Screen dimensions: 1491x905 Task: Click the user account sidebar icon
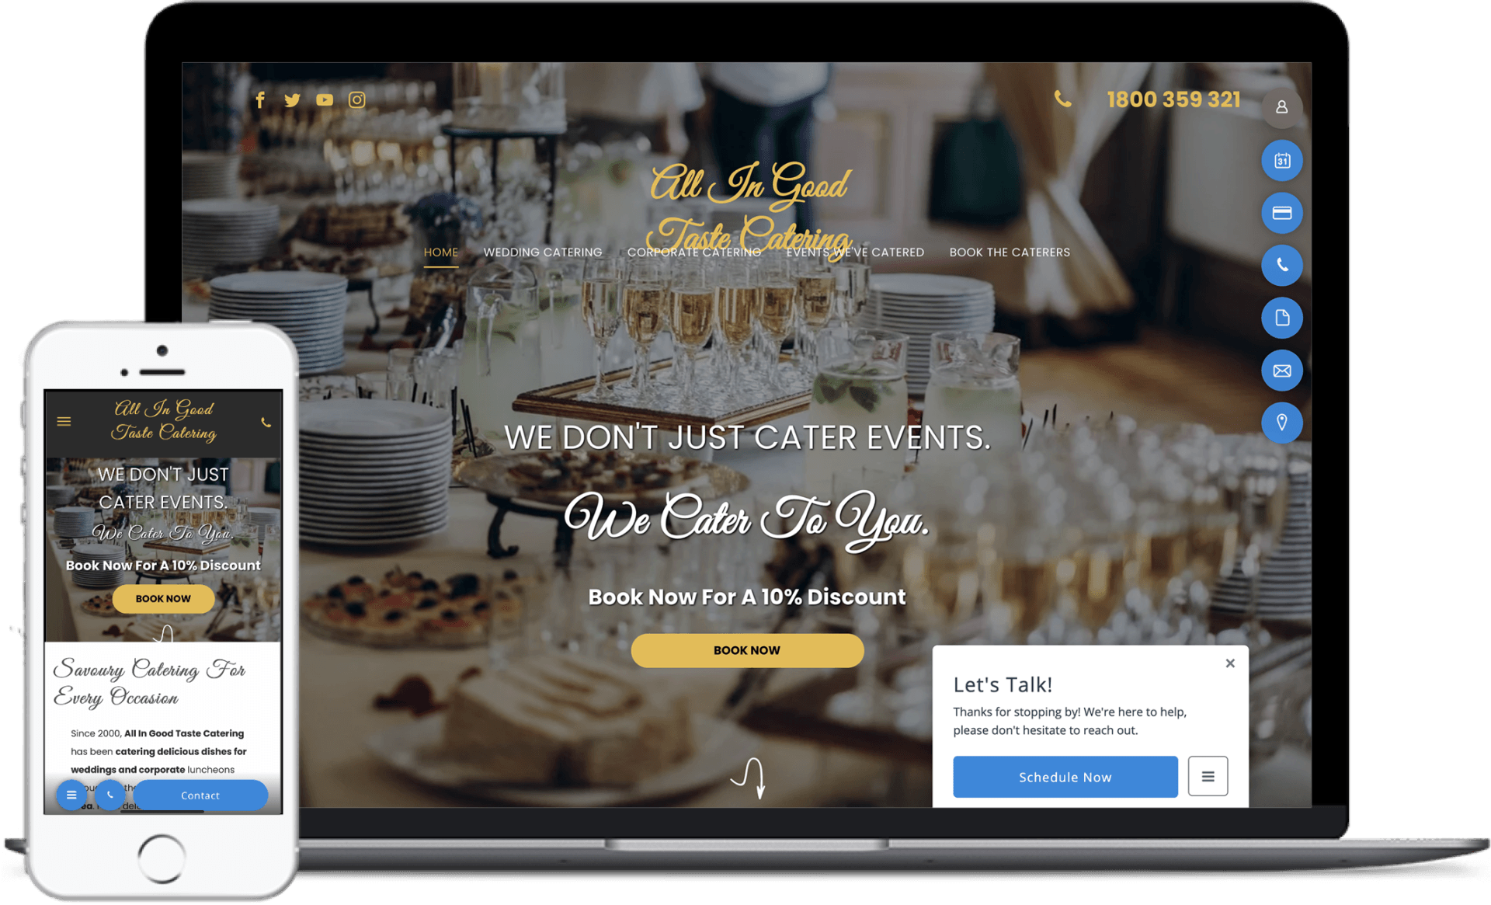(1281, 107)
